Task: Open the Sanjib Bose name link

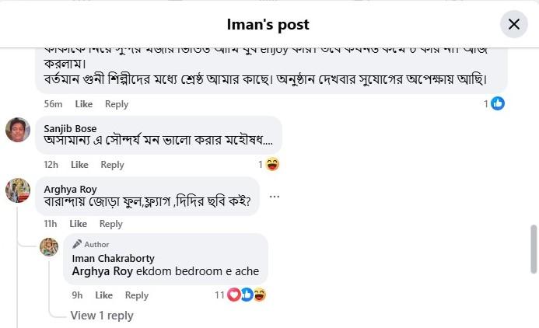Action: [70, 128]
